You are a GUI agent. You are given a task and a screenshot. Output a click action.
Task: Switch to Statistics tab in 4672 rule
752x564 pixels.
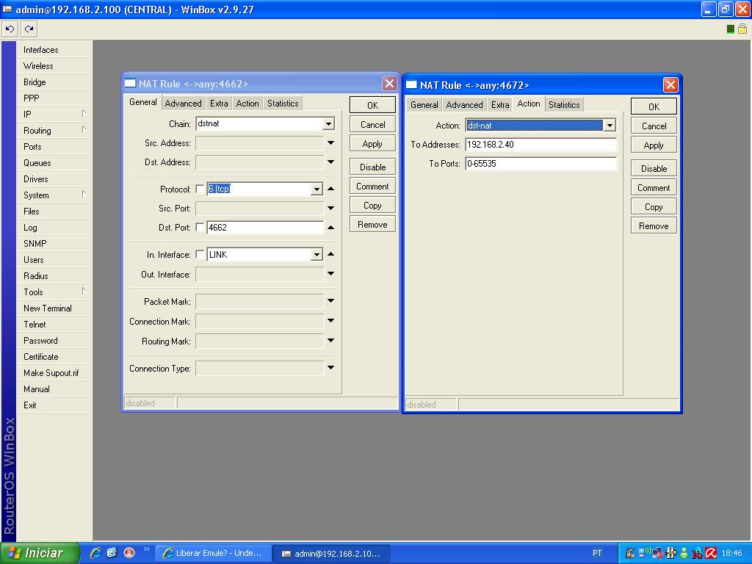[x=564, y=104]
